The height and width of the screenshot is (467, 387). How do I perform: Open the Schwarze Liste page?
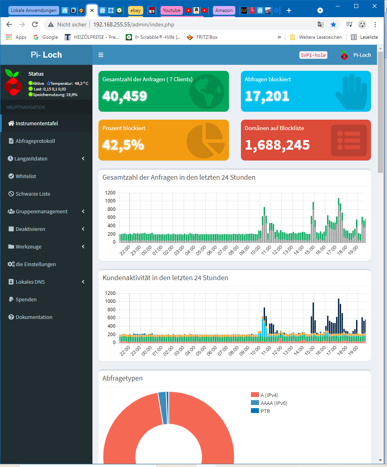(x=46, y=194)
